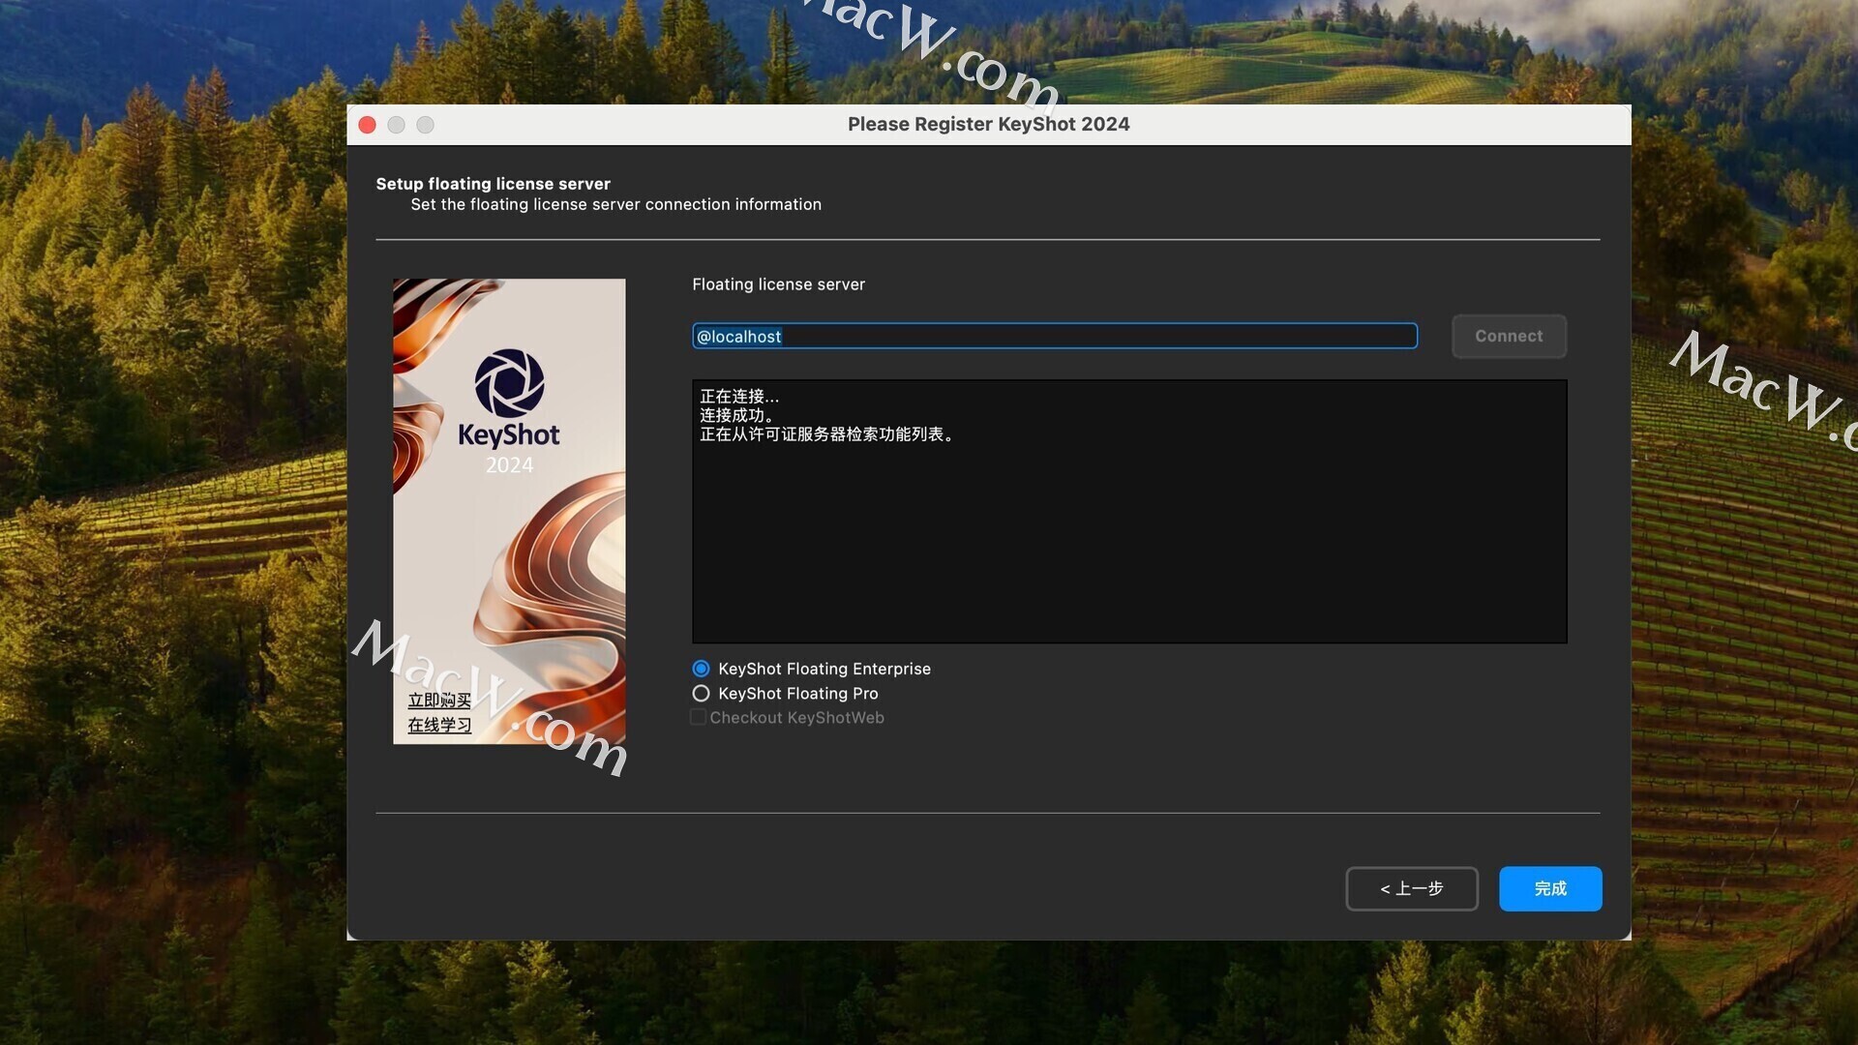Tick the Checkout KeyShotWeb checkbox

pos(698,717)
